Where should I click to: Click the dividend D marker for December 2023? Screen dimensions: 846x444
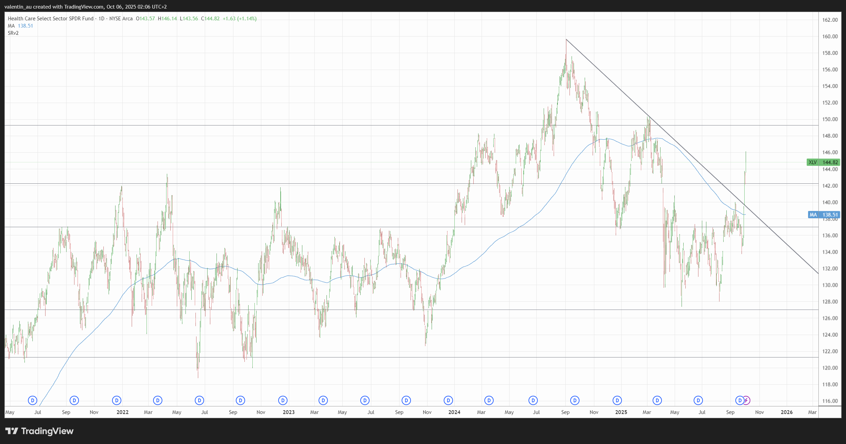[448, 400]
